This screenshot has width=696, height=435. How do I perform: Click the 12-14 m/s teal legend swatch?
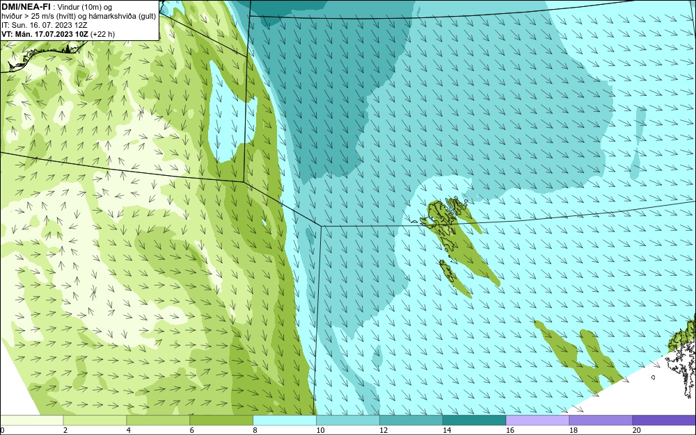[411, 420]
